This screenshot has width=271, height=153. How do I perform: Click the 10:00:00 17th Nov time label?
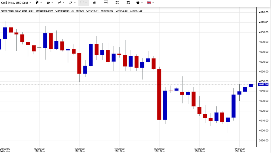tap(79, 150)
